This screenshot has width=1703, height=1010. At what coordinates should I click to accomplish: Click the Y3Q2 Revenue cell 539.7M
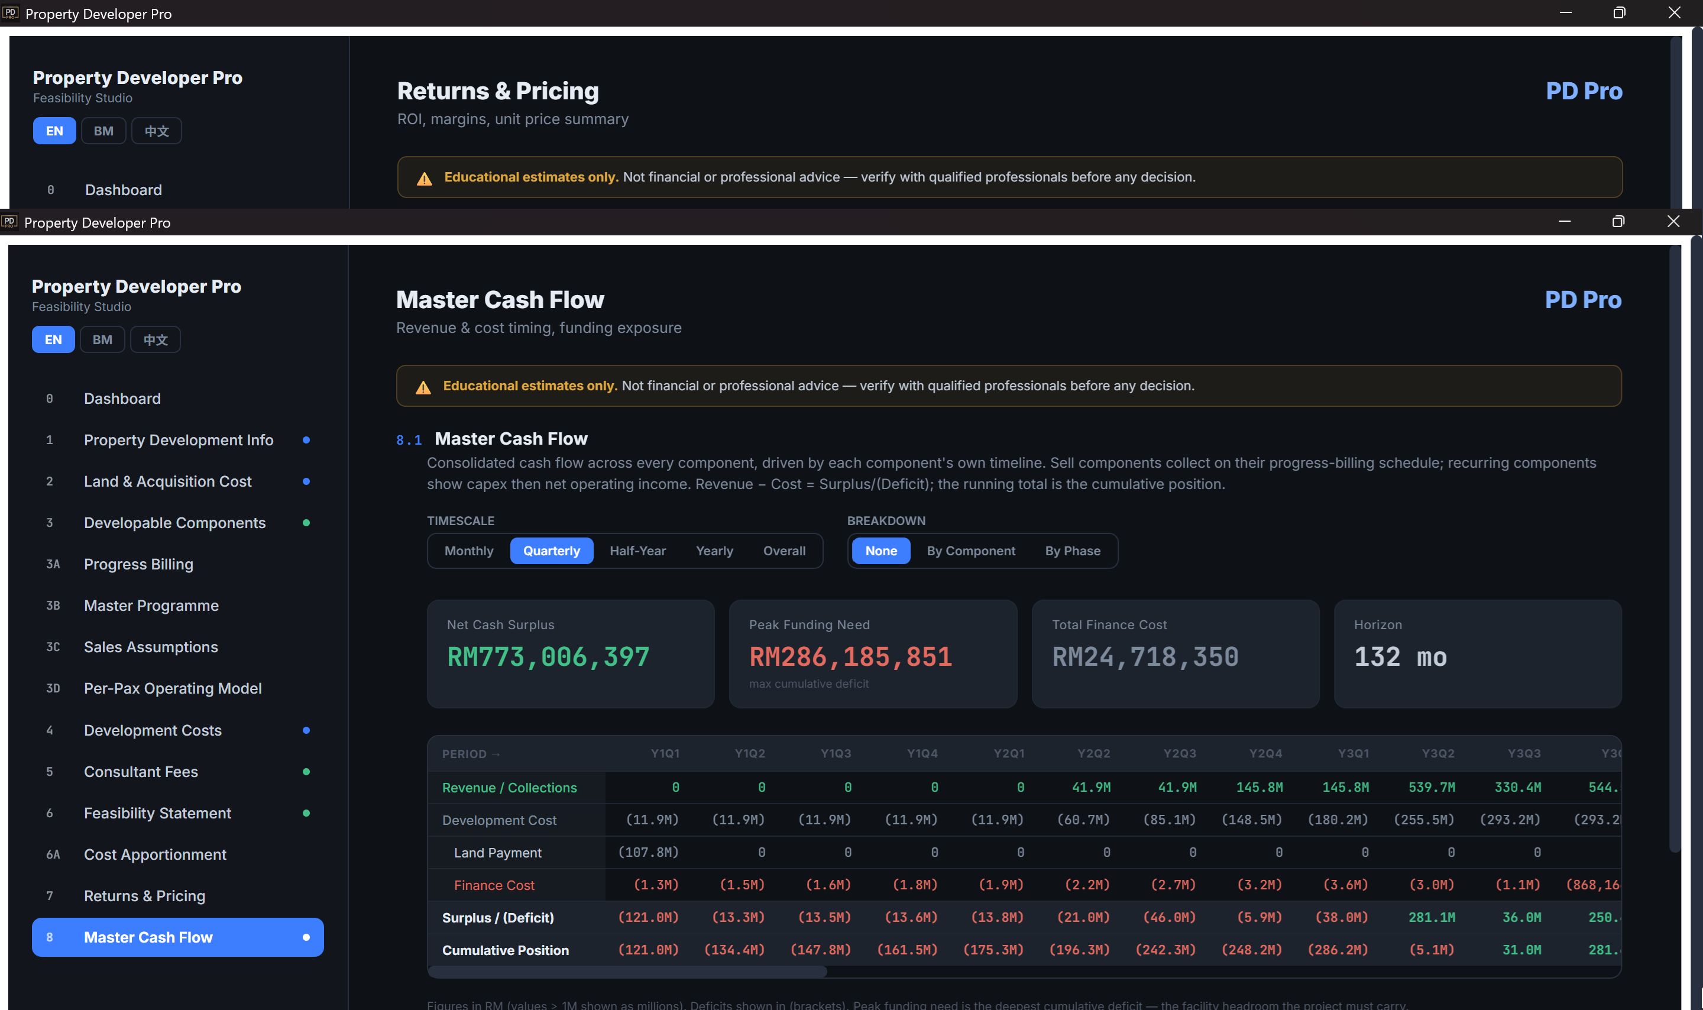[x=1432, y=788]
